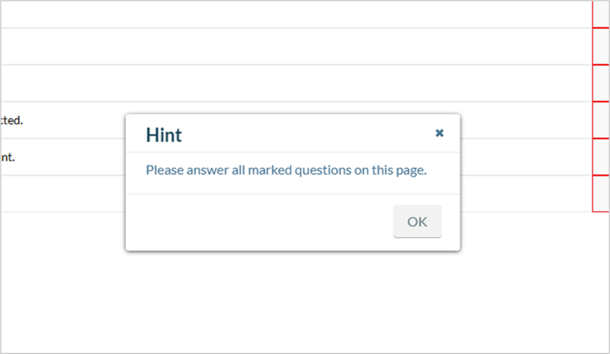The width and height of the screenshot is (610, 354).
Task: Click the blank table row directly above 'cted.'
Action: point(297,83)
